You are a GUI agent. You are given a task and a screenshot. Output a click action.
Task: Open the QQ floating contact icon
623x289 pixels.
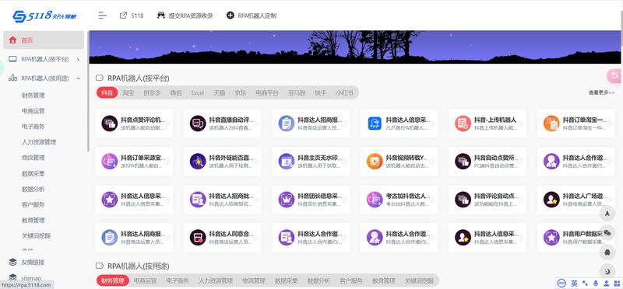coord(607,252)
